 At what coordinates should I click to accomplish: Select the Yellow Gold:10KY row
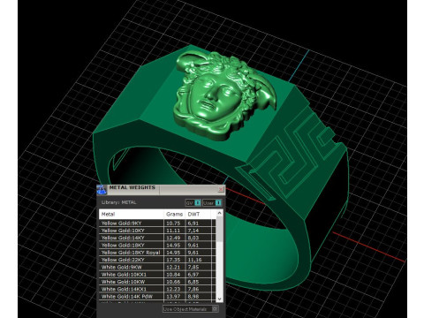click(157, 231)
